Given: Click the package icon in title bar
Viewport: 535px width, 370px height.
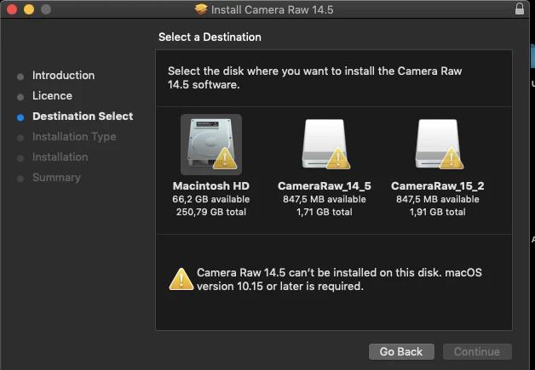Looking at the screenshot, I should coord(201,9).
